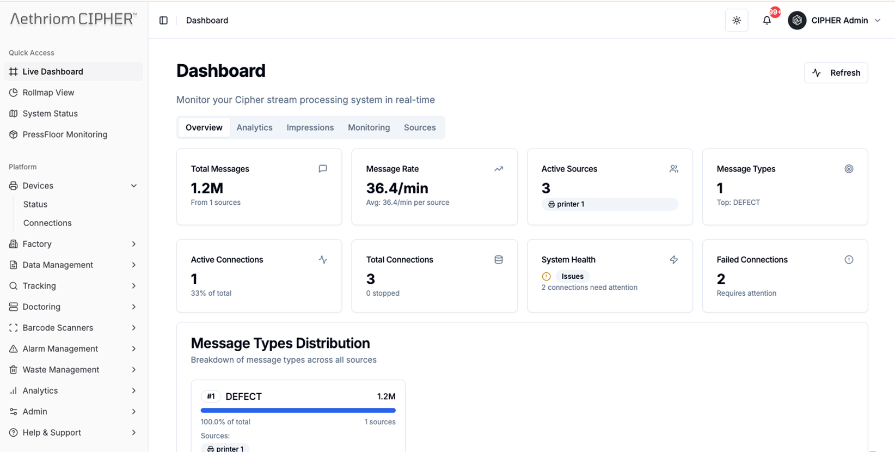Click the Help & Support question icon

coord(14,432)
